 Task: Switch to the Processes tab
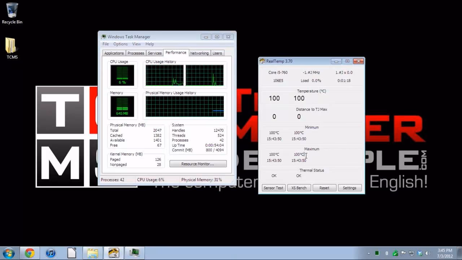[136, 53]
